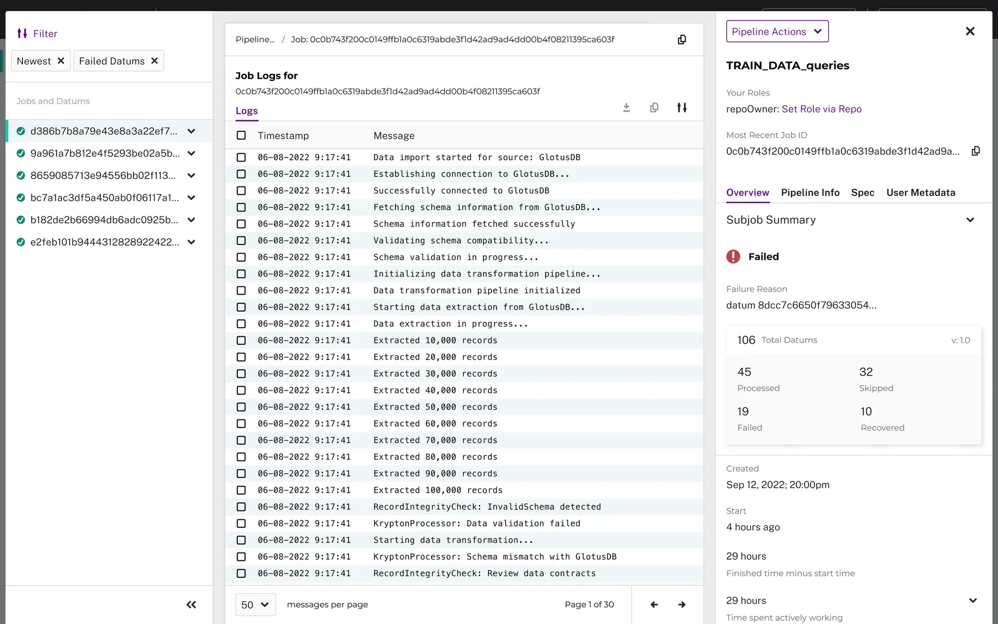Remove the Newest filter chip
This screenshot has height=624, width=998.
click(61, 61)
